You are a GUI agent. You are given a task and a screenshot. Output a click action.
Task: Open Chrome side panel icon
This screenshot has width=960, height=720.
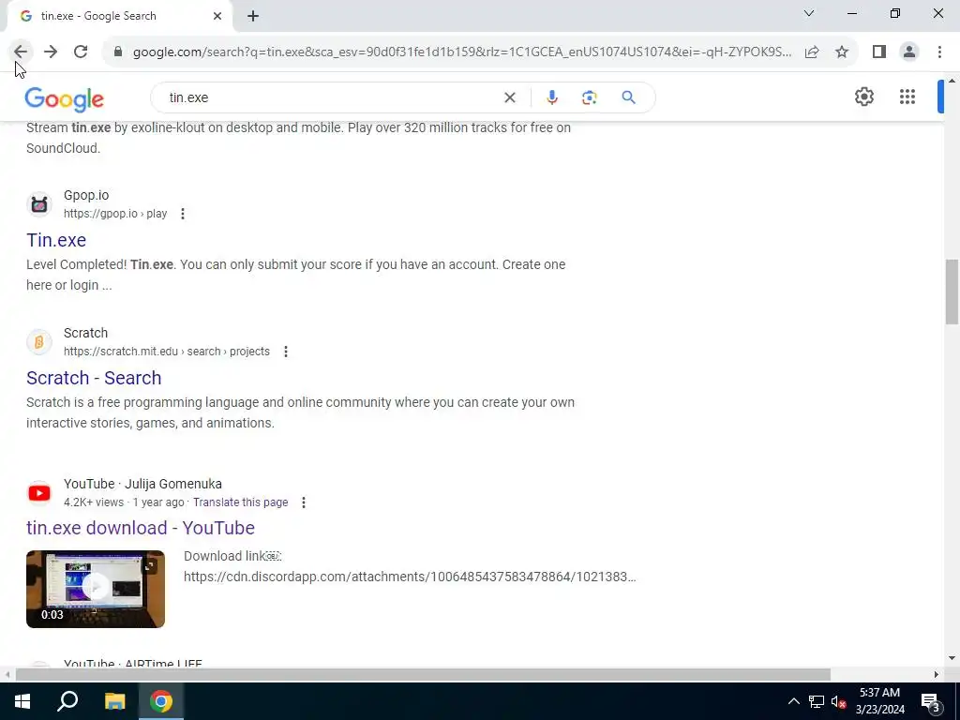[879, 52]
